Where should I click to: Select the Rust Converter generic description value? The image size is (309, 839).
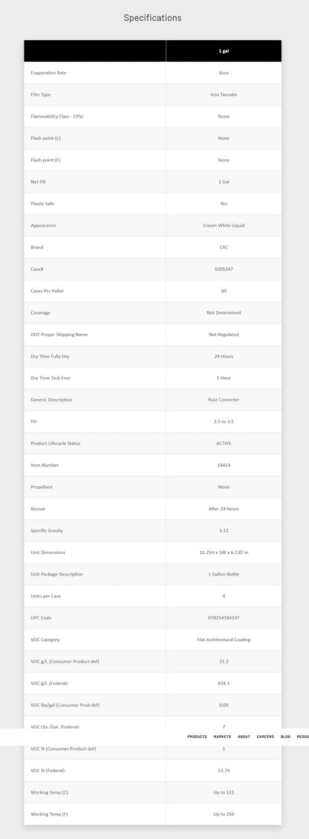tap(224, 399)
